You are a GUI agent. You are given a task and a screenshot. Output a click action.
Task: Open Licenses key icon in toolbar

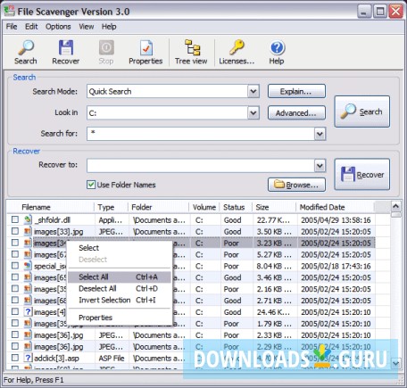click(237, 47)
